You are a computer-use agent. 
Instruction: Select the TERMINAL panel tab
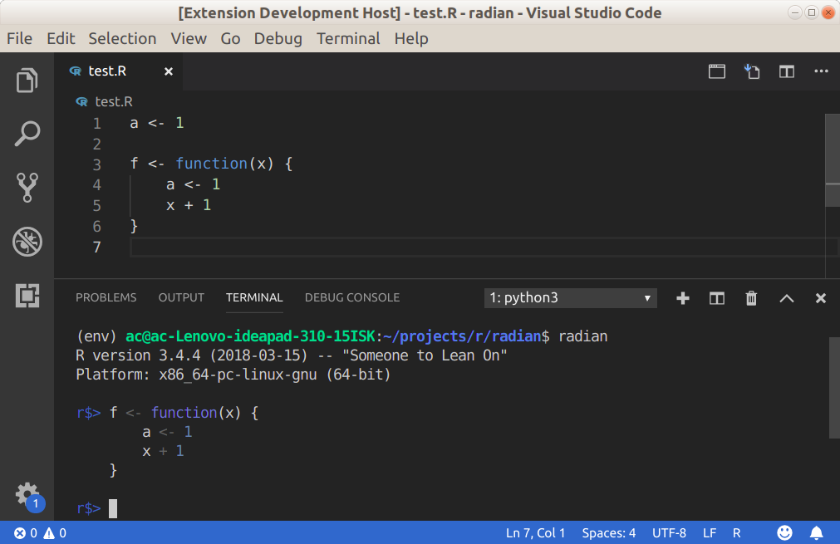[x=254, y=297]
